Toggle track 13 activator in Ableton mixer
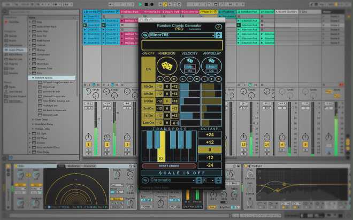Screen dimensions: 353x220 243,145
